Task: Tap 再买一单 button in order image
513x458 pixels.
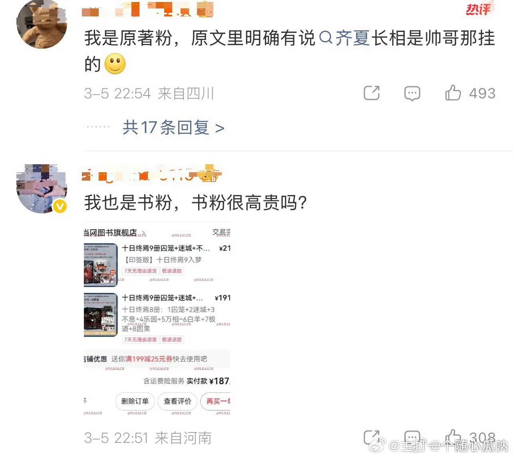Action: 216,401
